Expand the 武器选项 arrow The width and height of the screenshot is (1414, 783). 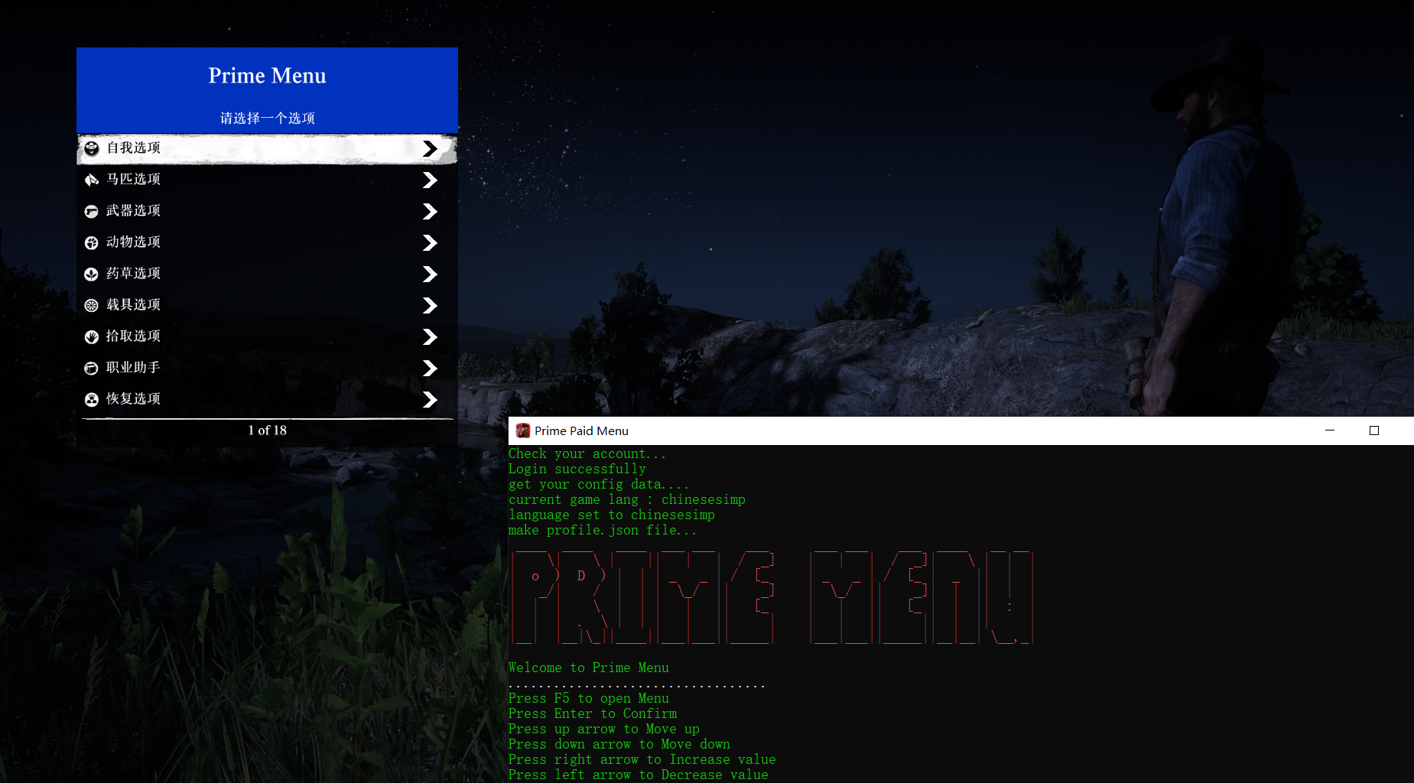click(430, 211)
